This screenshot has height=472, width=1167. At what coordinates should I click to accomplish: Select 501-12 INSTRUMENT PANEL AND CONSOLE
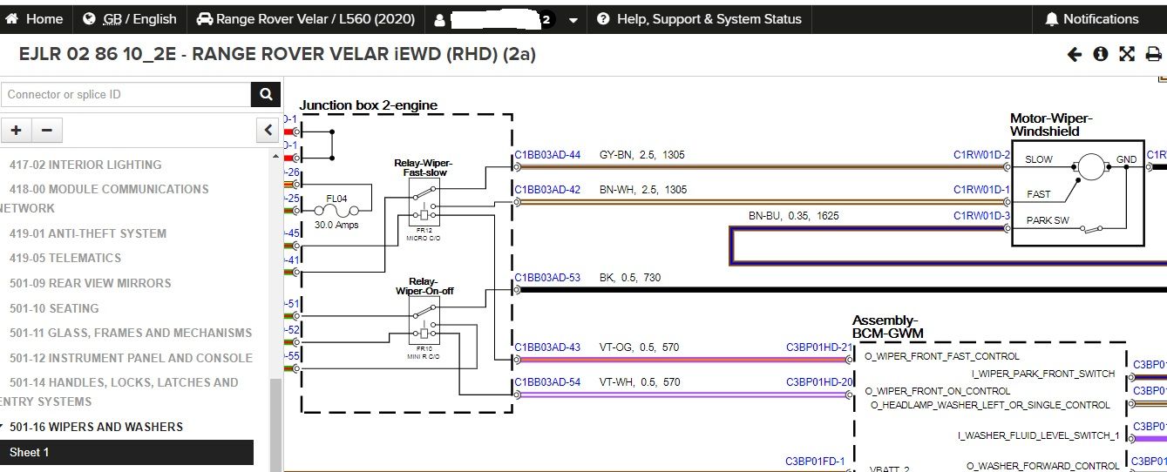[132, 358]
